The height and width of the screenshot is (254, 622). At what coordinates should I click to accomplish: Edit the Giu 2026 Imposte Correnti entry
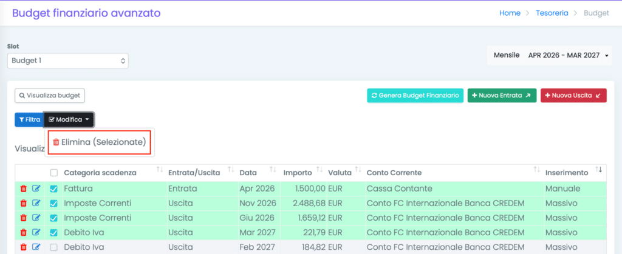pyautogui.click(x=36, y=218)
